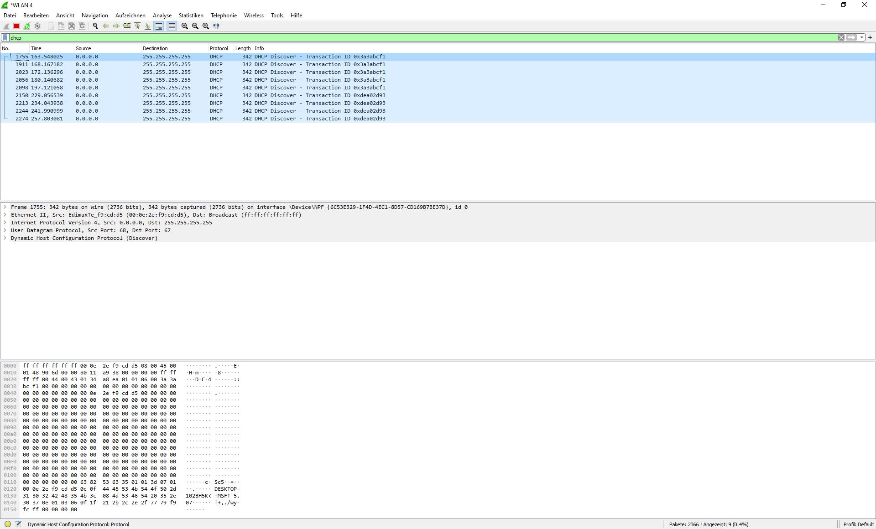Open the Statistiken menu

click(x=191, y=15)
